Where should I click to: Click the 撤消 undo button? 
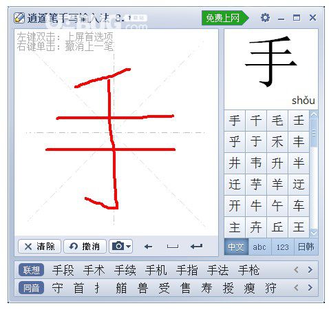[85, 247]
